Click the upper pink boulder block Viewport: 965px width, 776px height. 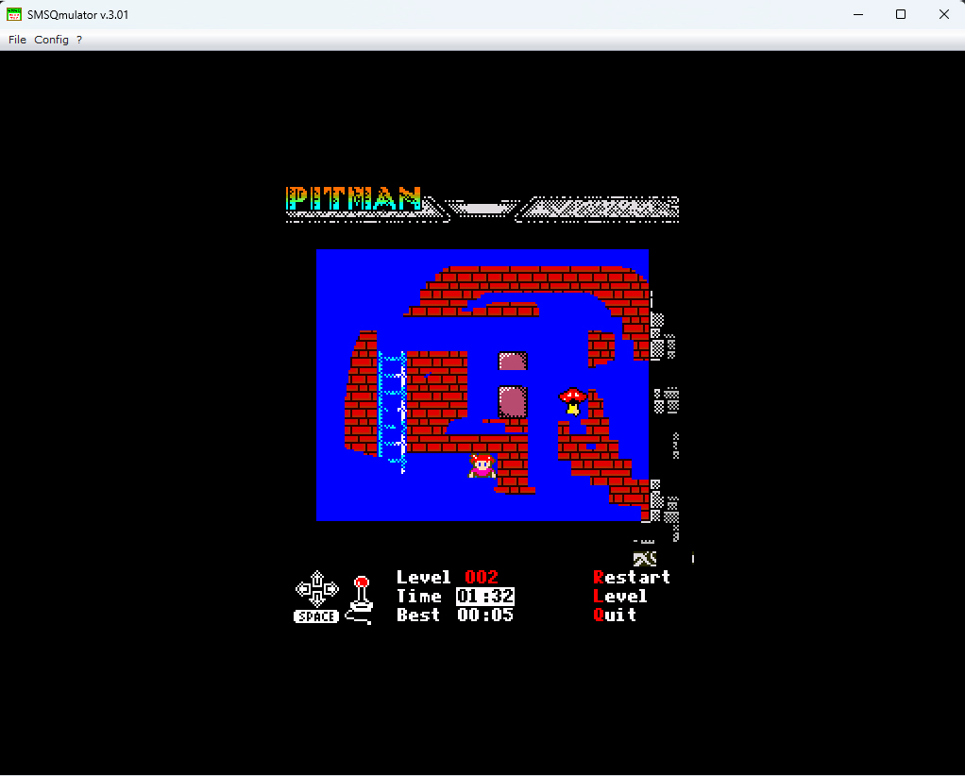point(513,361)
